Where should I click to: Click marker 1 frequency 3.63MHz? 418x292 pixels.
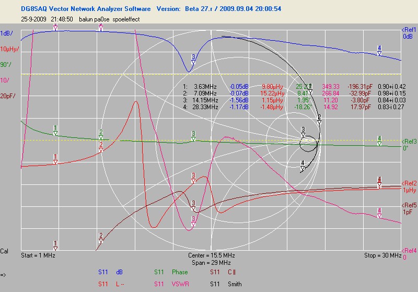tap(205, 87)
